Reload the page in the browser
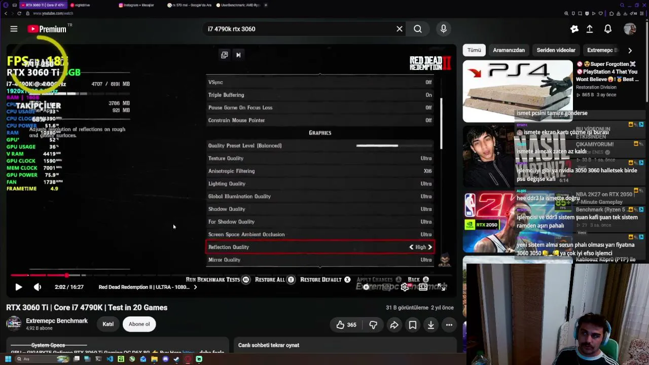Image resolution: width=649 pixels, height=365 pixels. pos(19,13)
